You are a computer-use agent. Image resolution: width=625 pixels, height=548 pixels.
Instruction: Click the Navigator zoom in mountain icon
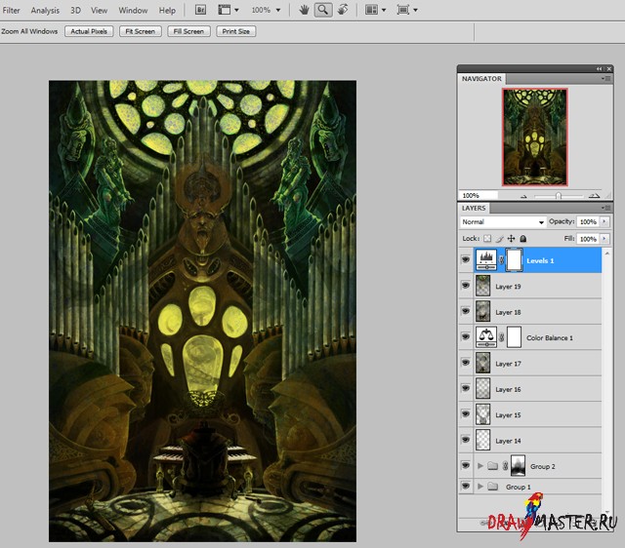pos(595,195)
